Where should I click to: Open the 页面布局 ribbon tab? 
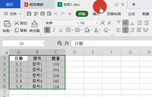114,14
